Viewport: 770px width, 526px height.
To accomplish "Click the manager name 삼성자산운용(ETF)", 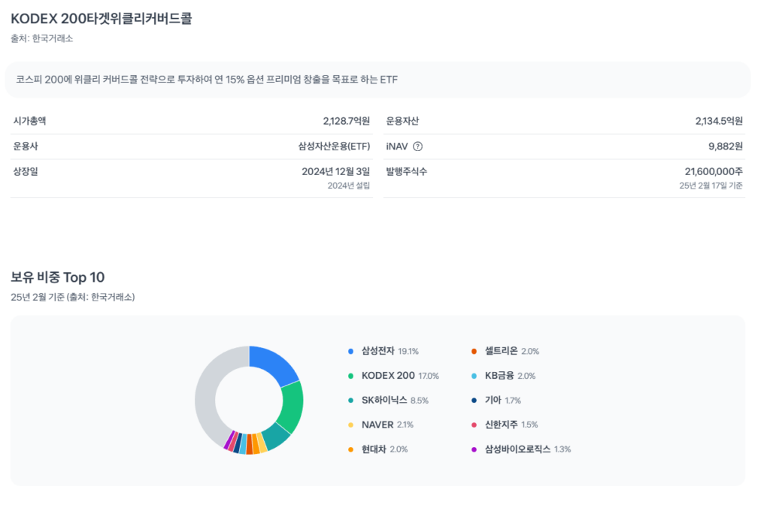I will tap(334, 147).
